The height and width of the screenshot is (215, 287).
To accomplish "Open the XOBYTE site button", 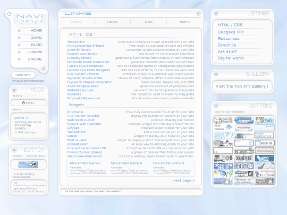I will click(x=244, y=158).
